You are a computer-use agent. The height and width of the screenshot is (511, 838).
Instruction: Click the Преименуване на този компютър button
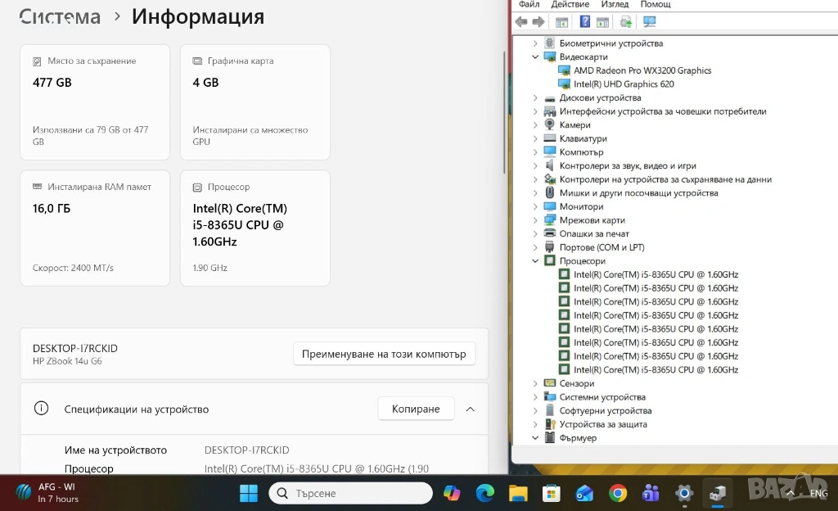(x=384, y=355)
